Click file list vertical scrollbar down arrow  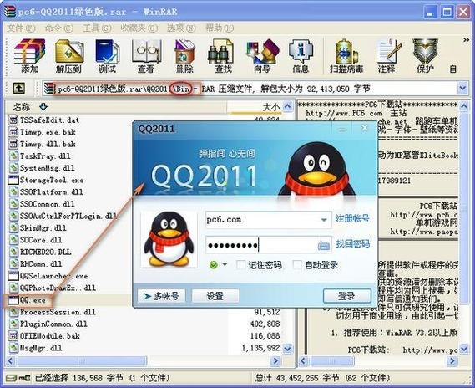pos(287,349)
